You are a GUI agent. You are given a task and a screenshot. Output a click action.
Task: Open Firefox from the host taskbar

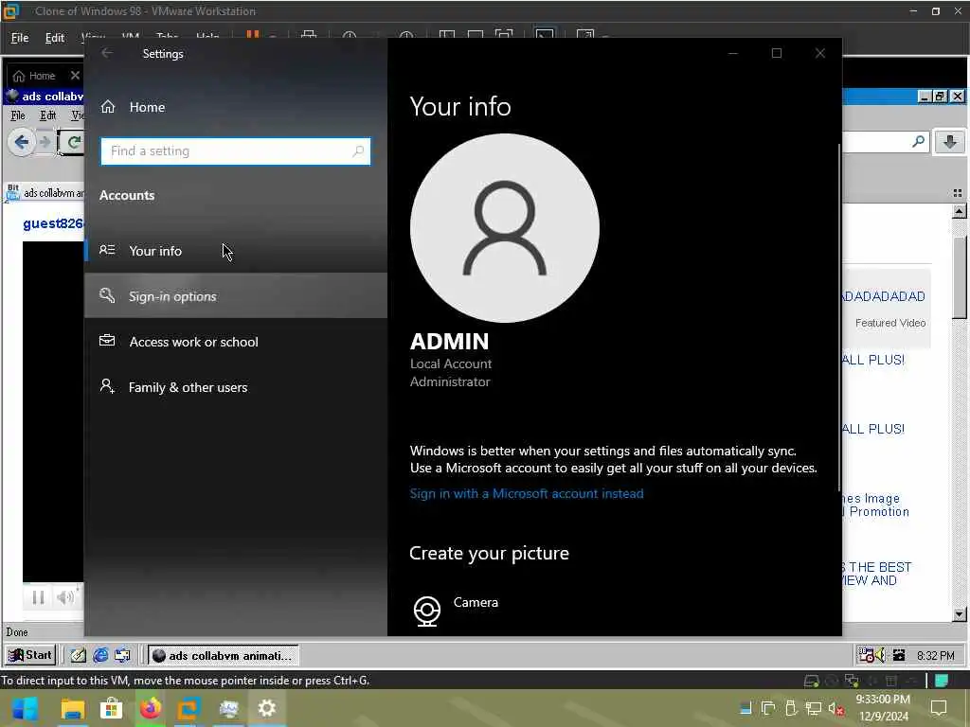click(151, 709)
